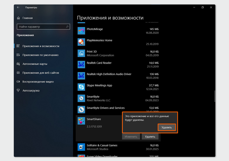This screenshot has height=161, width=229.
Task: Click the Удалить button under SmartShare
Action: (x=150, y=137)
